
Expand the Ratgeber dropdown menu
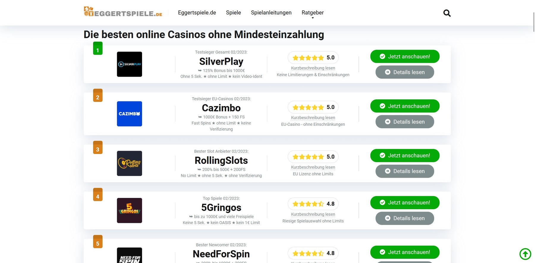click(x=312, y=12)
